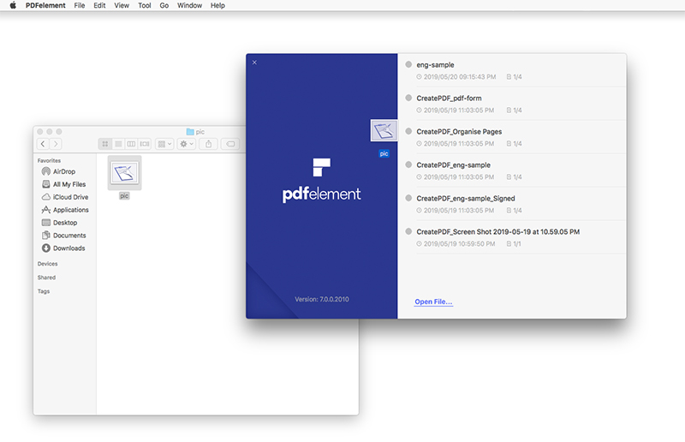Switch Finder to list view

118,144
